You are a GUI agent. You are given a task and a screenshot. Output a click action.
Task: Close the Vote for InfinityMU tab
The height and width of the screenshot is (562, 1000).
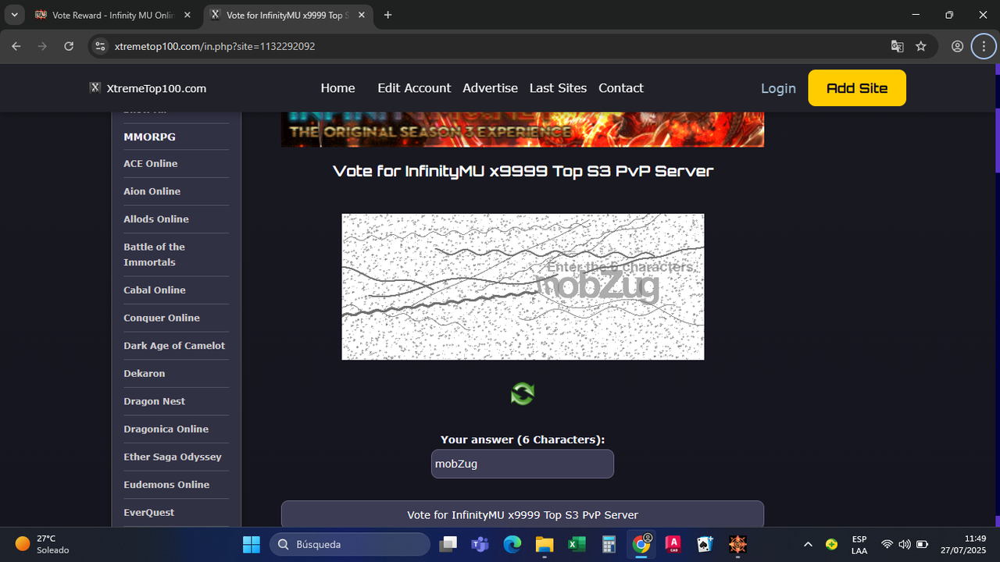click(362, 15)
